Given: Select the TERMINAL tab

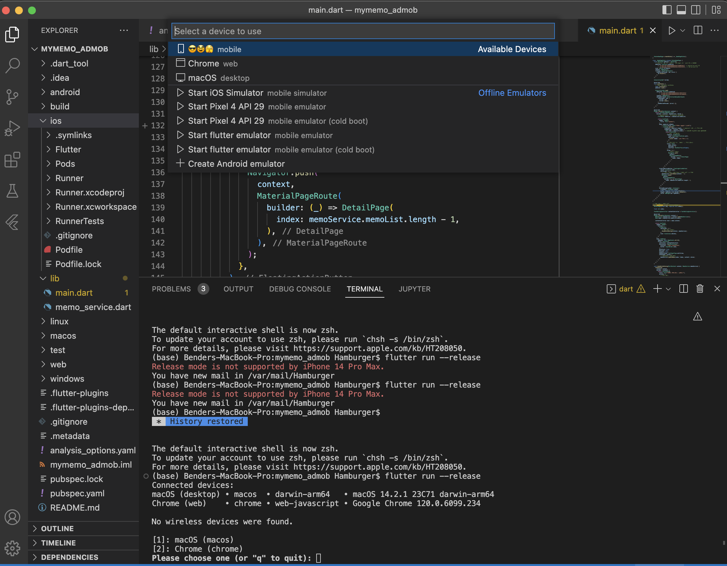Looking at the screenshot, I should (x=364, y=289).
